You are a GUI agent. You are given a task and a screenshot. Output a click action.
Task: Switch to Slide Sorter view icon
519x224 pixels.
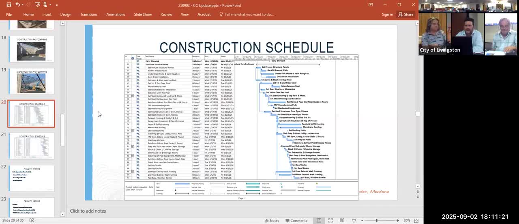point(330,220)
